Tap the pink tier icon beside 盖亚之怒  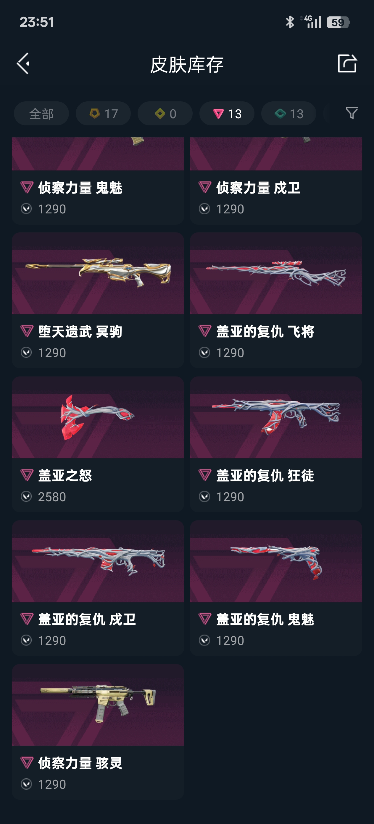click(x=27, y=475)
